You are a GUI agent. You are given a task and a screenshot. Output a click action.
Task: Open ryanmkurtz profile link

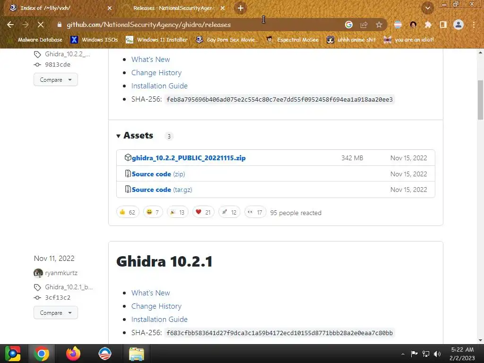tap(61, 273)
